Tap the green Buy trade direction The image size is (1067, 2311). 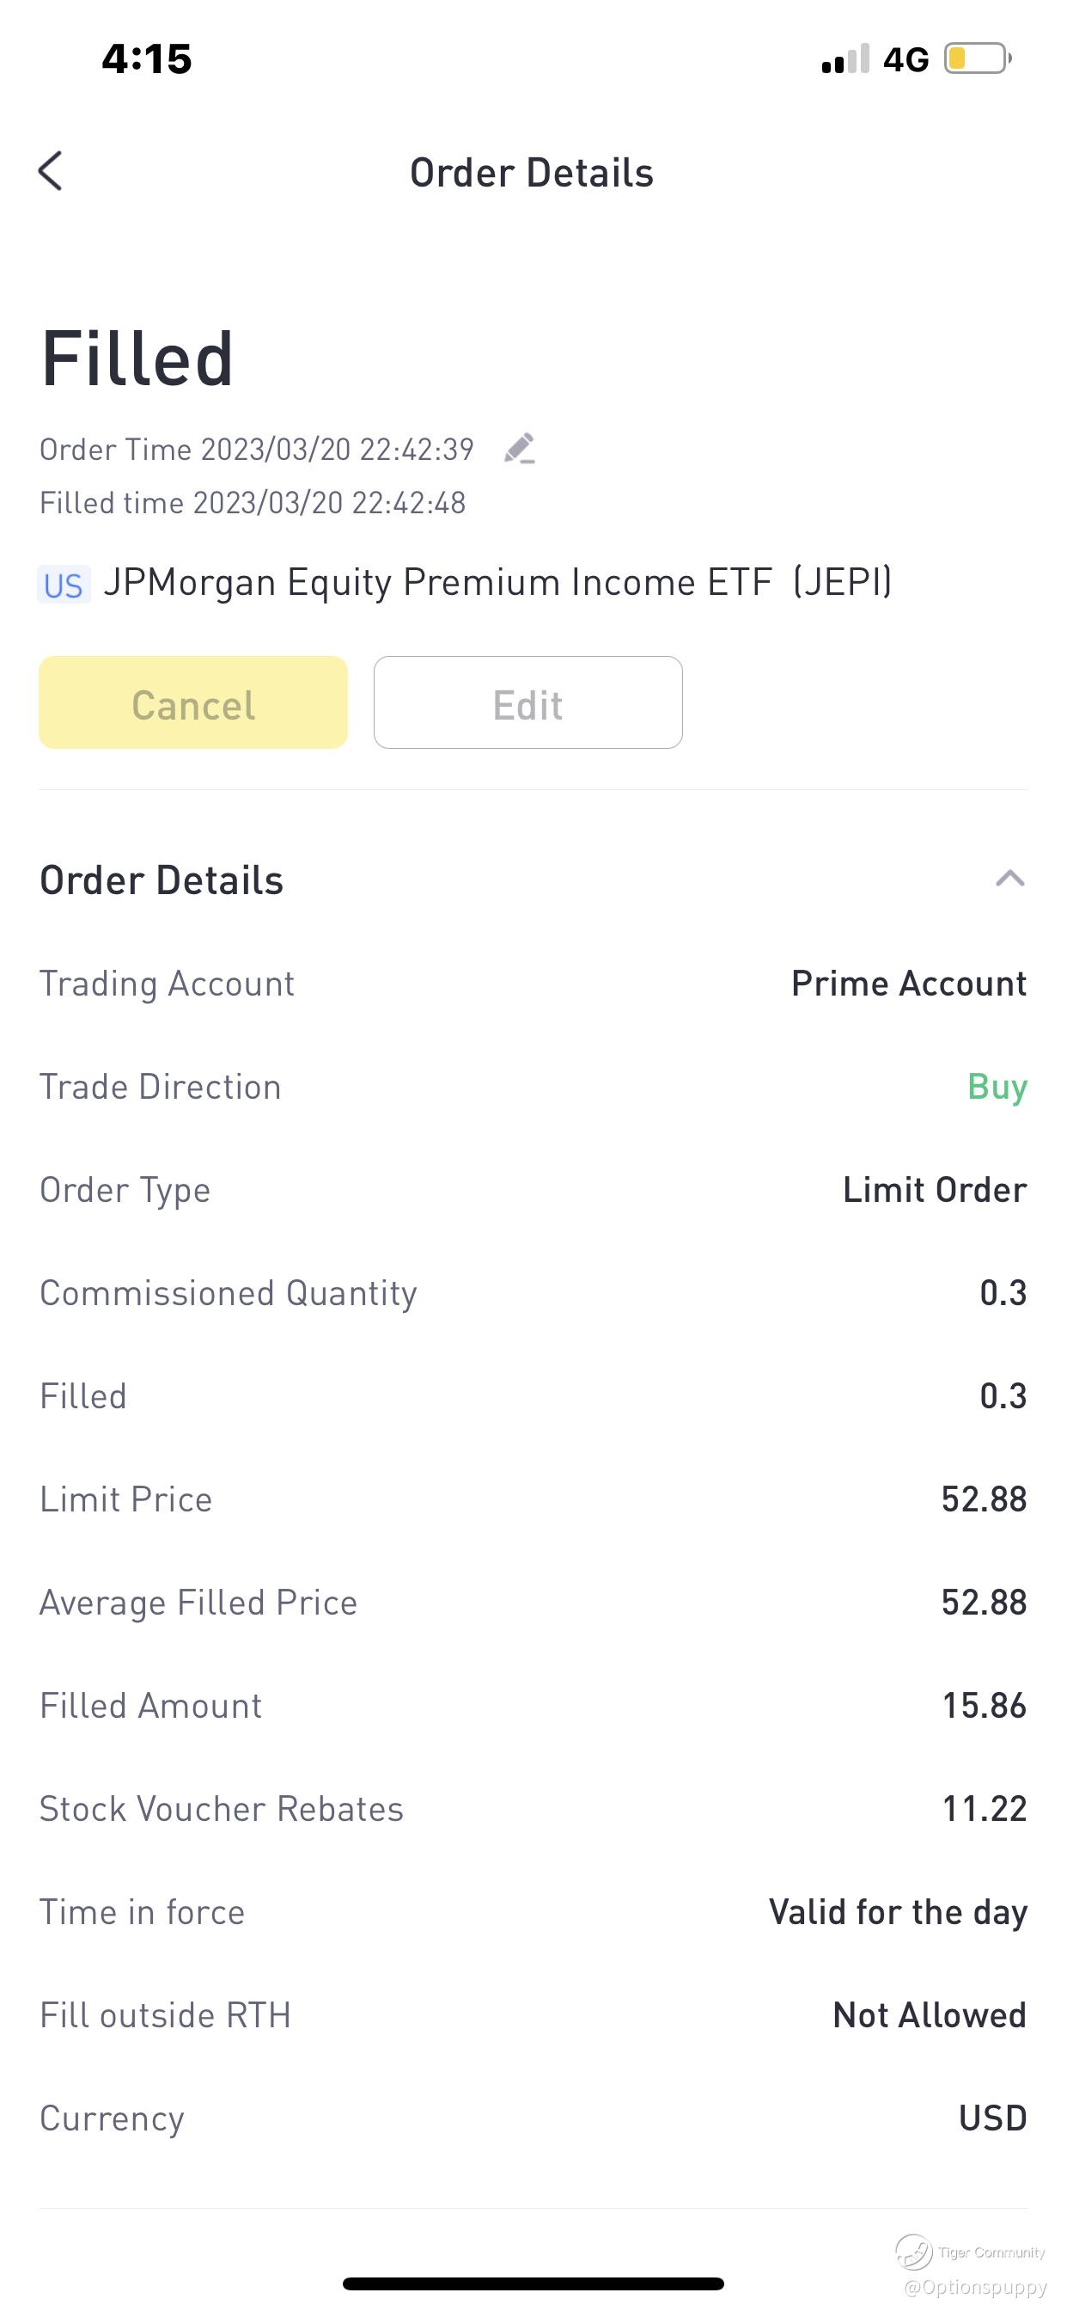click(x=997, y=1088)
